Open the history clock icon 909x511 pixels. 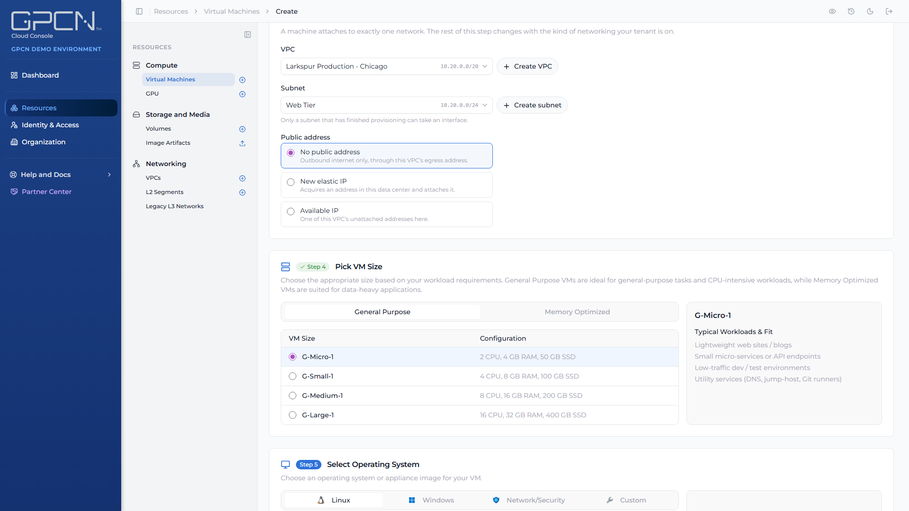pyautogui.click(x=851, y=11)
